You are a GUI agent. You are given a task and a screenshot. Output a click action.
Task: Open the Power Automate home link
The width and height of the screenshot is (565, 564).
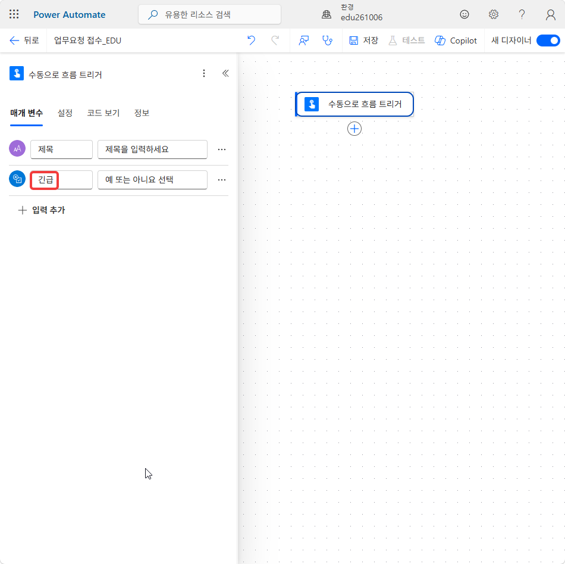(69, 15)
